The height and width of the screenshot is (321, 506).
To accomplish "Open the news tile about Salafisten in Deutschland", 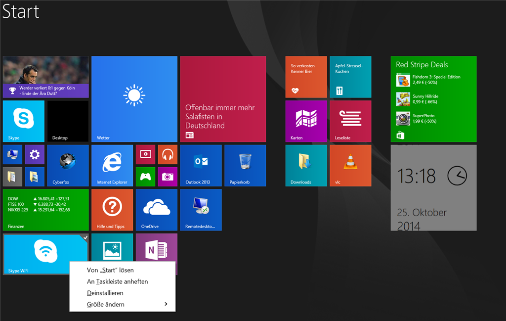I will pyautogui.click(x=223, y=99).
